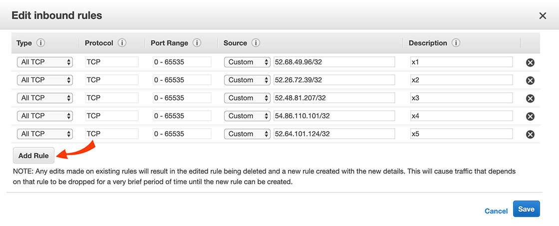This screenshot has width=559, height=226.
Task: Open Source dropdown for 52.64.101.124/32 rule
Action: (x=248, y=134)
